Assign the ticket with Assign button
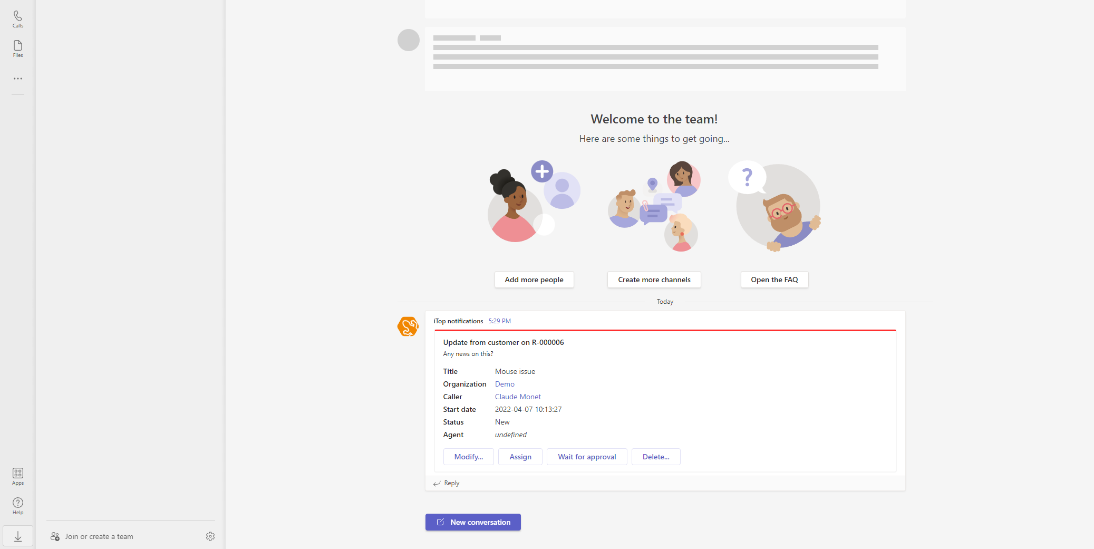 (x=520, y=457)
